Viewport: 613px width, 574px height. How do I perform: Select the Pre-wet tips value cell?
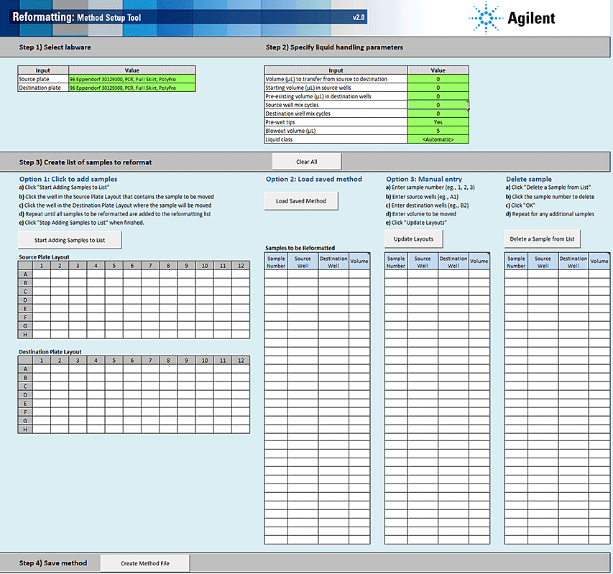438,122
